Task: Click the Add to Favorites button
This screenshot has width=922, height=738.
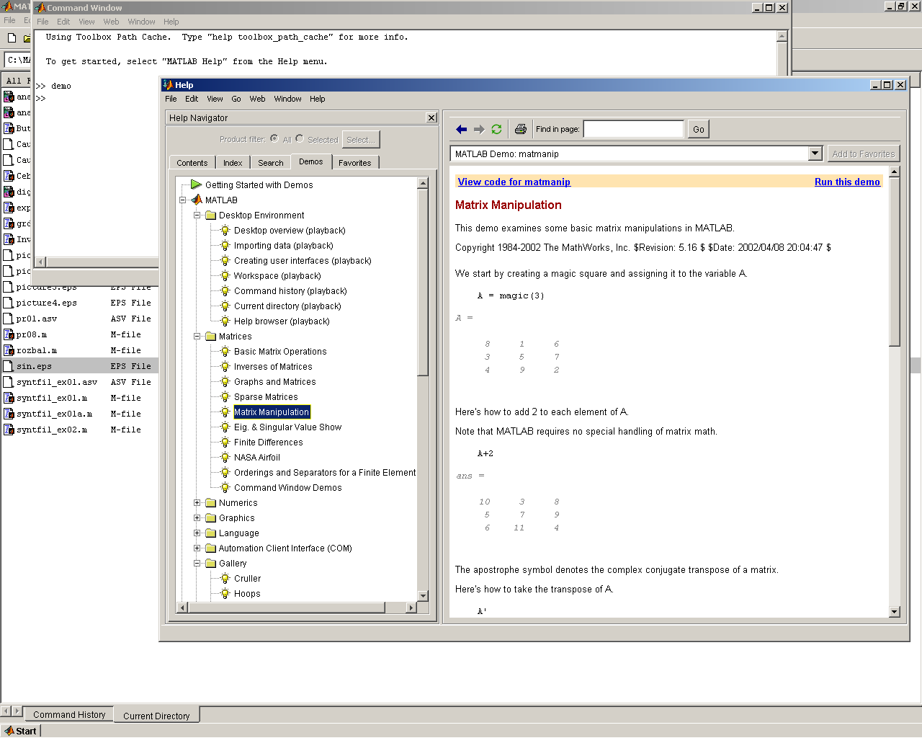Action: (x=864, y=154)
